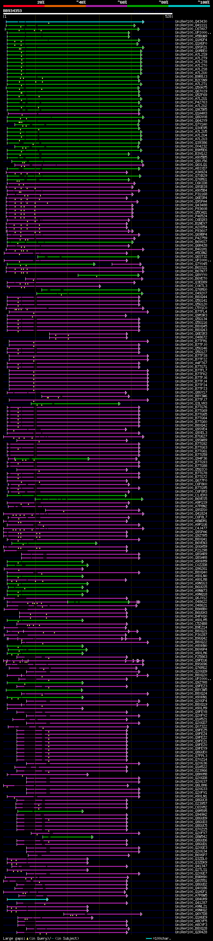The width and height of the screenshot is (213, 941).
Task: Click the white query sequence bar
Action: (88, 14)
